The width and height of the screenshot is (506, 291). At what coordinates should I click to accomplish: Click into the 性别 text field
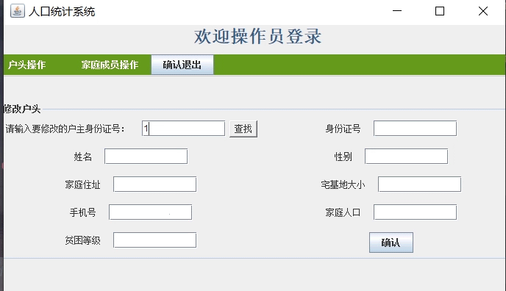(x=406, y=157)
